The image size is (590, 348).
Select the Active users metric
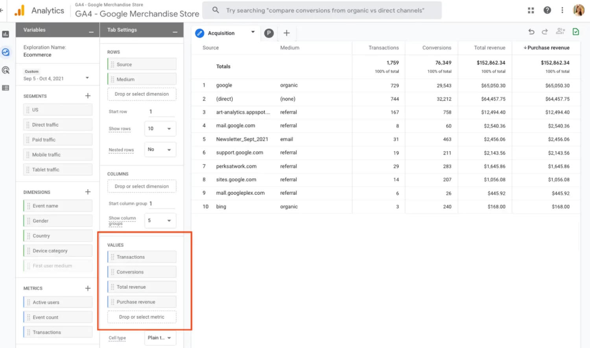click(58, 302)
